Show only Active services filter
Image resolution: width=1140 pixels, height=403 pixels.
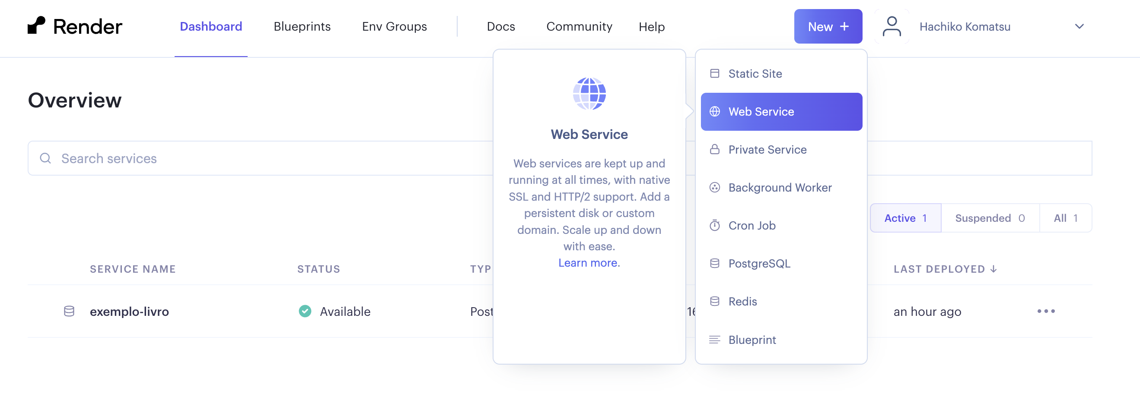905,218
